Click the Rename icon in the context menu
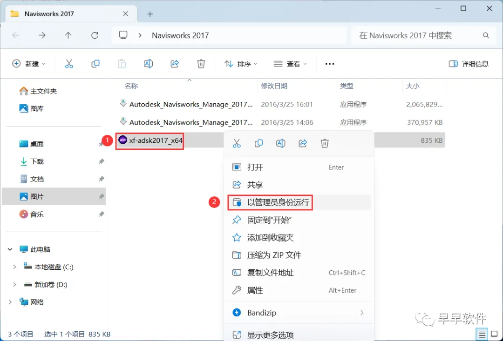 [281, 143]
